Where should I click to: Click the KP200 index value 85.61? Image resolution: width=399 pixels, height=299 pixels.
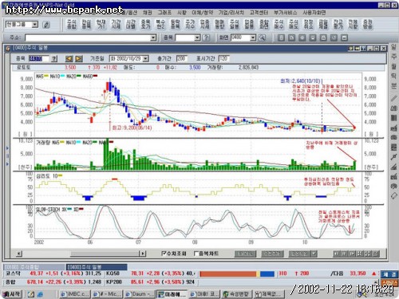pyautogui.click(x=137, y=282)
